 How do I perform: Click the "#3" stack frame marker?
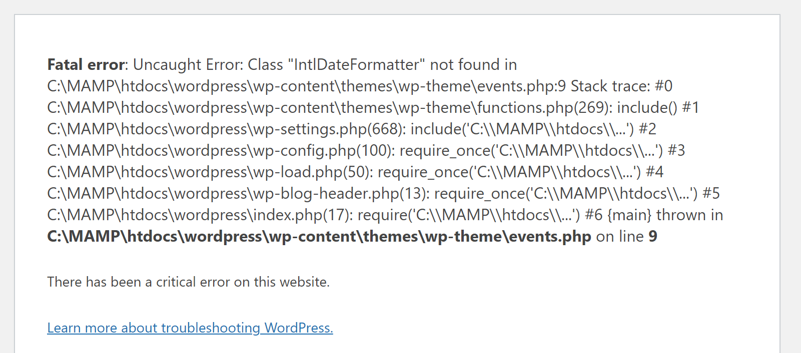coord(676,151)
